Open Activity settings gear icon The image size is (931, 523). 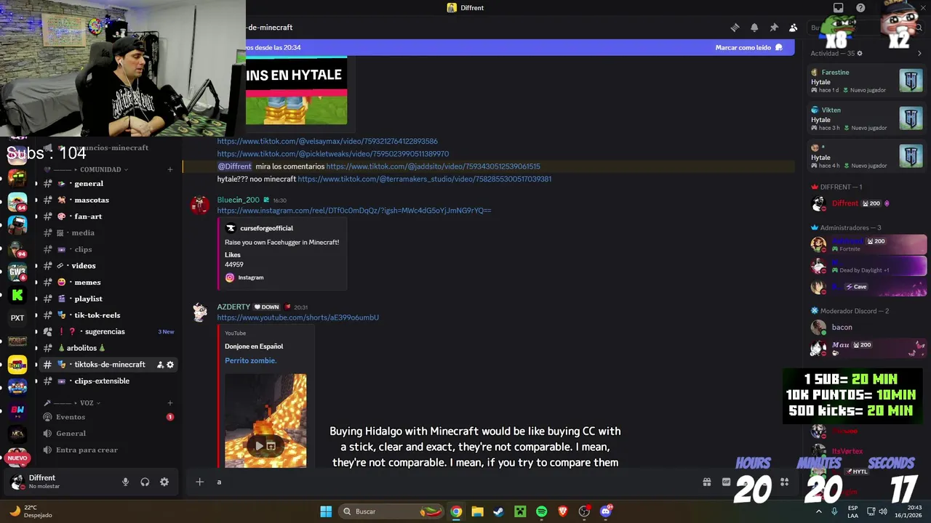coord(860,53)
